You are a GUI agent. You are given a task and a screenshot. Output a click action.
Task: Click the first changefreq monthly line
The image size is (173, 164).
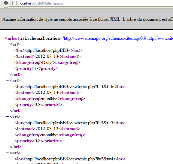pos(50,99)
